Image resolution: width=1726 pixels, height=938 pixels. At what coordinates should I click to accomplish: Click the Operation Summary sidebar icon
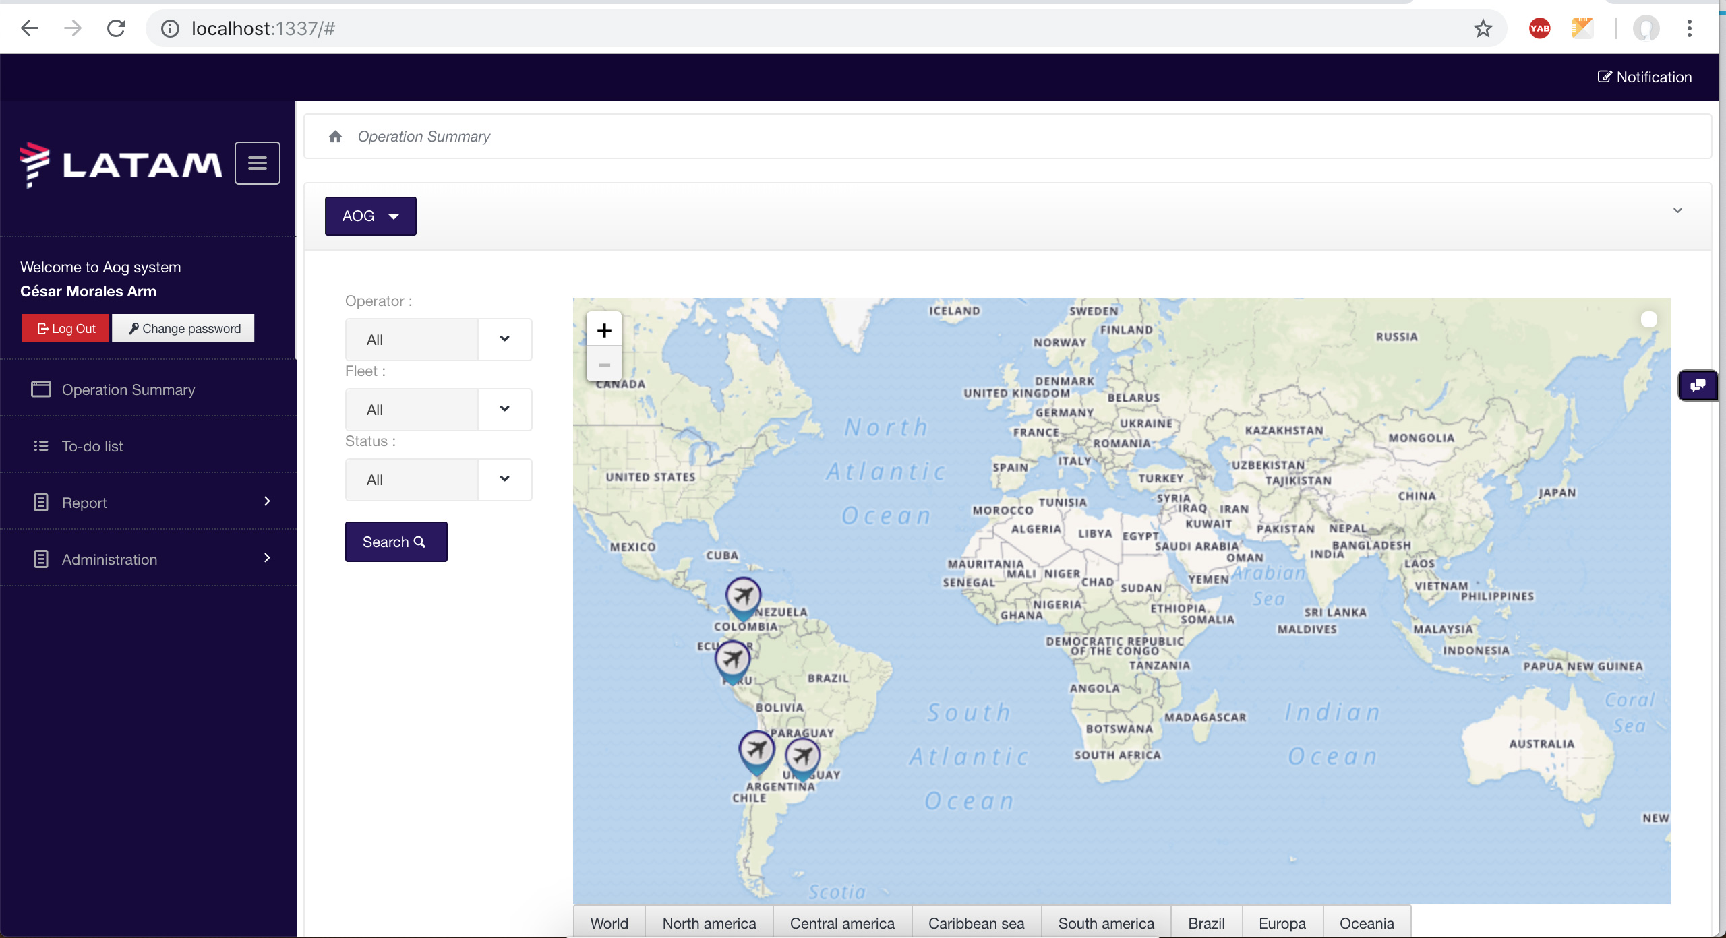pos(41,389)
